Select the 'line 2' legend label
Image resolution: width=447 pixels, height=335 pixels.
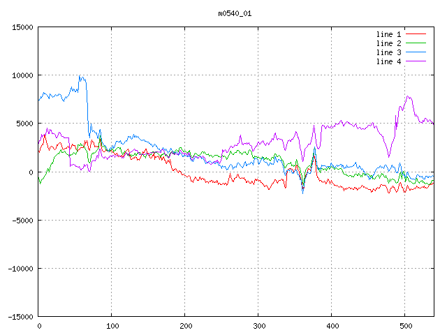389,43
